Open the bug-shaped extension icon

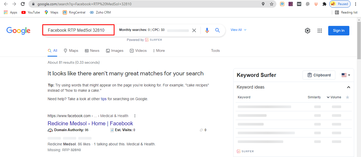coord(308,4)
